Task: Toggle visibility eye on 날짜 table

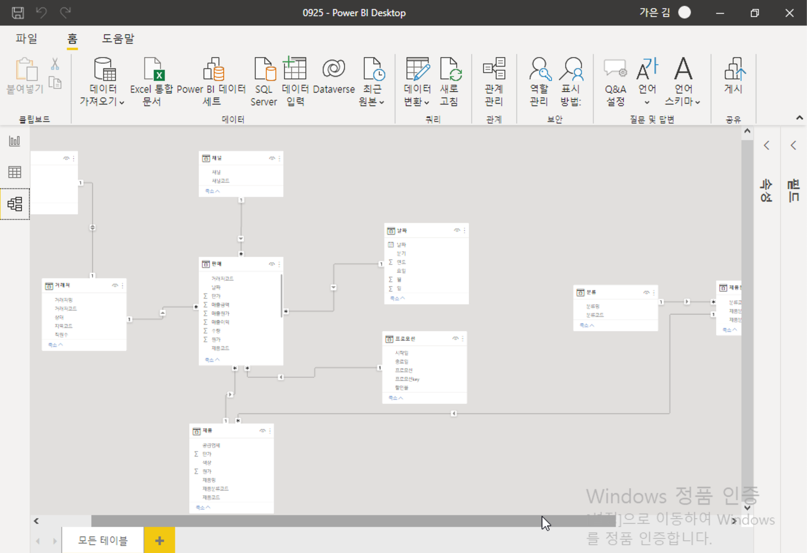Action: coord(457,230)
